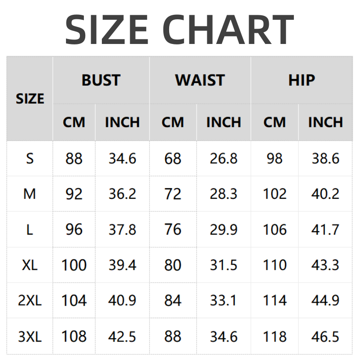Viewport: 359px width, 359px height.
Task: Click the XL size row label
Action: point(30,265)
